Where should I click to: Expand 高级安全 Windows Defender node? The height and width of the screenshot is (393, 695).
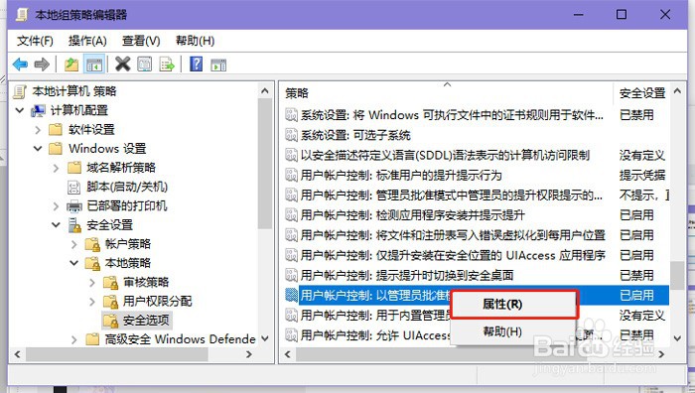tap(74, 339)
